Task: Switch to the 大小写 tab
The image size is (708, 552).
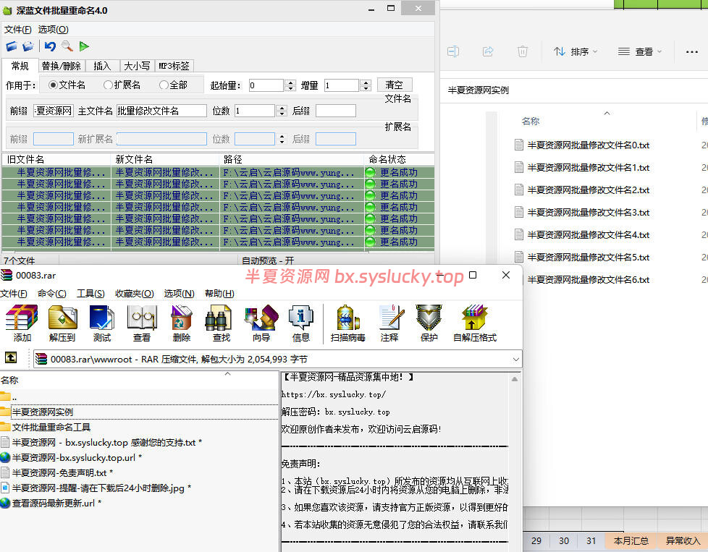Action: point(137,66)
